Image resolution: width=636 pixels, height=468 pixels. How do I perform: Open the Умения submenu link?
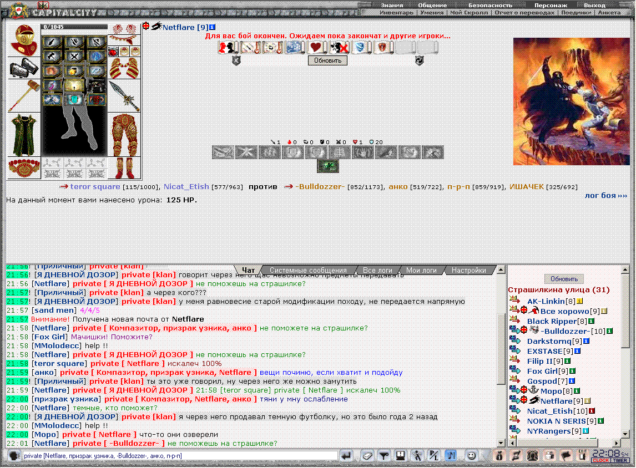pos(432,13)
